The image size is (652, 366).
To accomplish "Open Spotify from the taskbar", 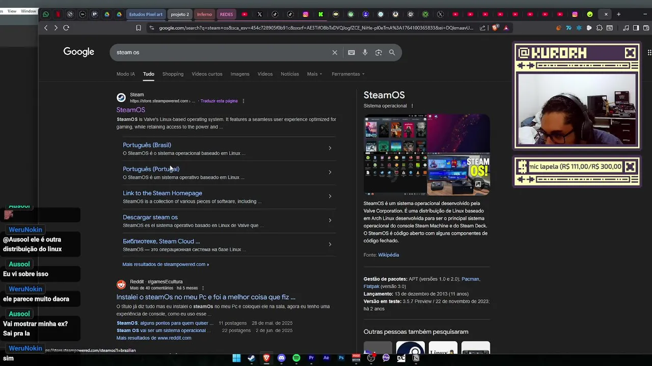I will pos(296,358).
